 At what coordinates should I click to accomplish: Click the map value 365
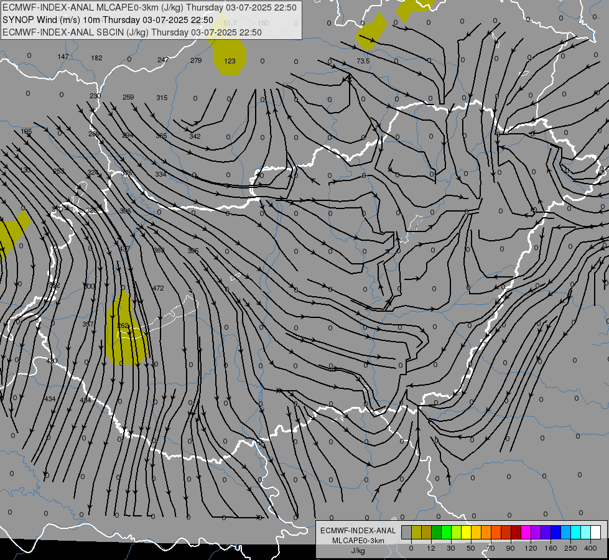pyautogui.click(x=161, y=136)
